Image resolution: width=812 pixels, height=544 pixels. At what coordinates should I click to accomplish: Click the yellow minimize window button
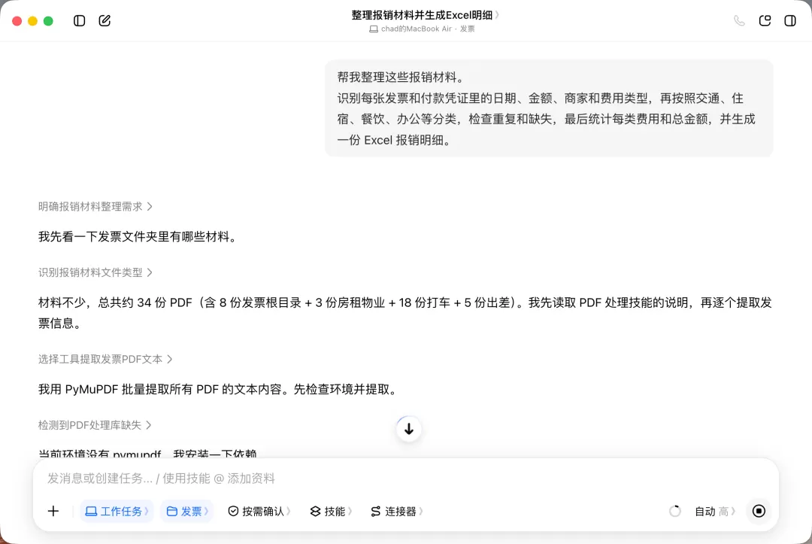[32, 21]
